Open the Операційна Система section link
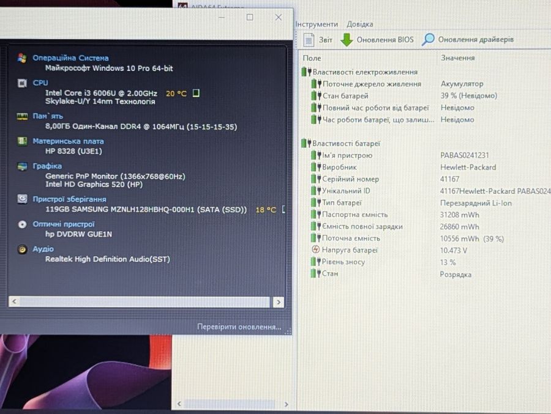551x414 pixels. coord(70,58)
